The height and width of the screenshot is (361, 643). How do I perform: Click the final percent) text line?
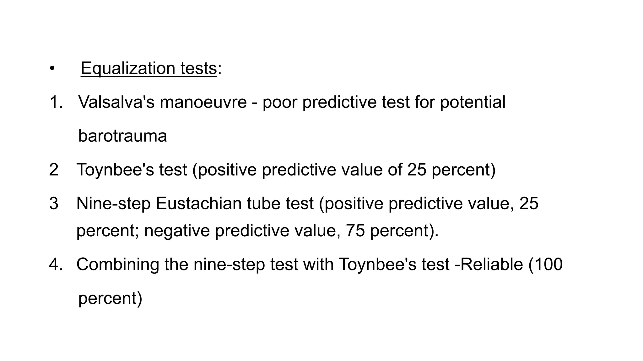point(110,298)
